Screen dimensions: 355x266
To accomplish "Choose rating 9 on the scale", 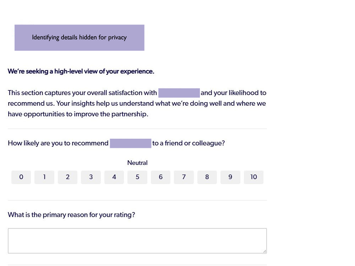I will [x=230, y=177].
